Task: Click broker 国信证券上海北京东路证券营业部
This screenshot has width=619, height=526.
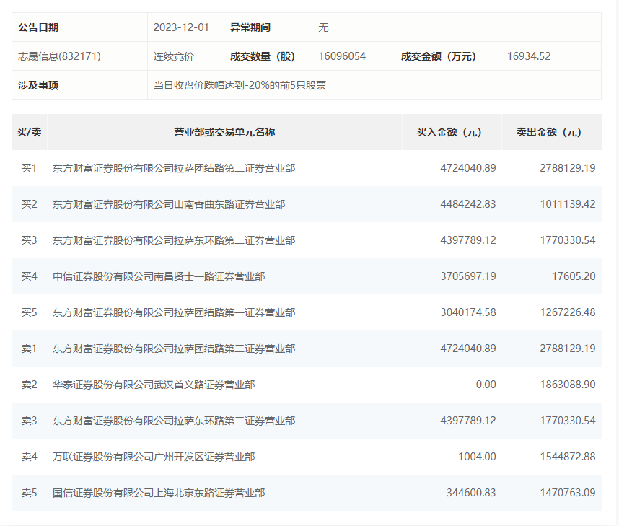Action: [x=159, y=493]
